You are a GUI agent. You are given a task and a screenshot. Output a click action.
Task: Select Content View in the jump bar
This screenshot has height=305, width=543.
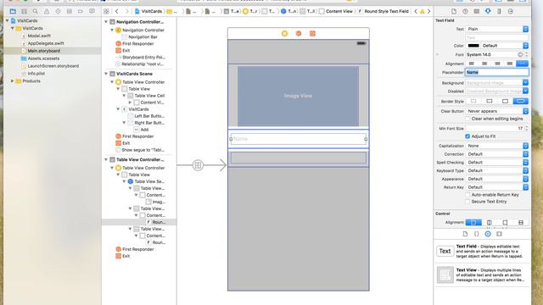(x=336, y=11)
